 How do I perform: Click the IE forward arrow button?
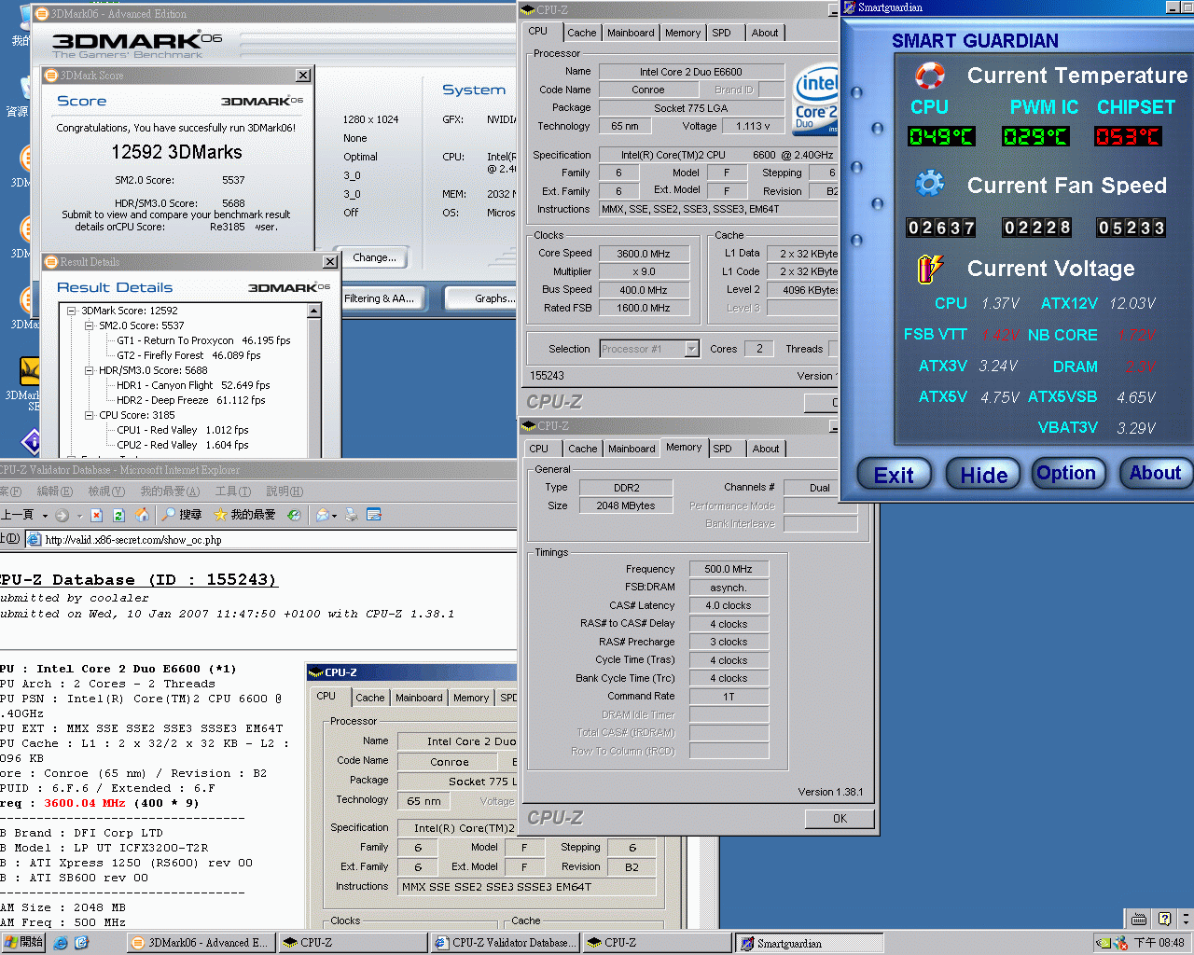[x=62, y=515]
